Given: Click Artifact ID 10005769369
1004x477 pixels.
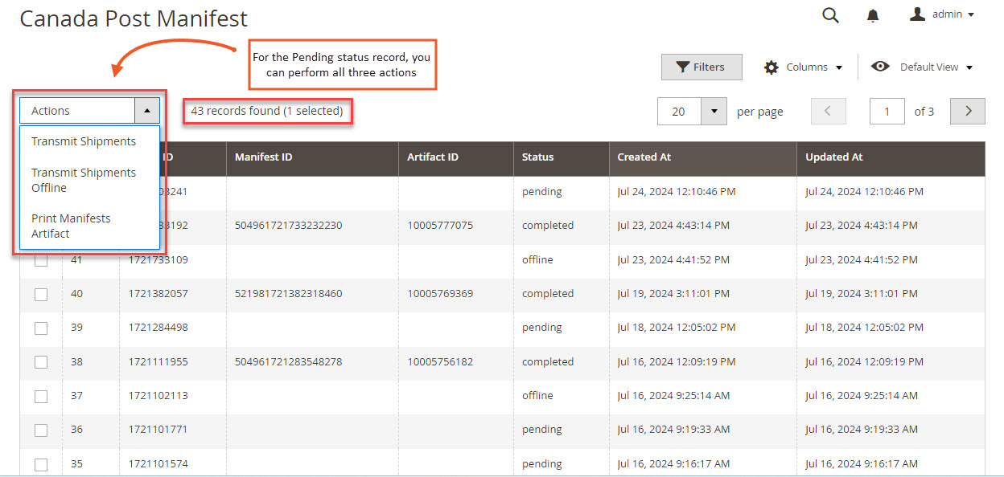Looking at the screenshot, I should 440,294.
